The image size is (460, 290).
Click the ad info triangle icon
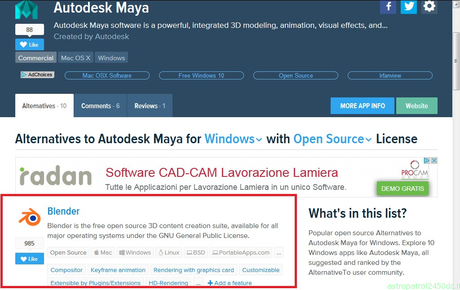pos(427,161)
